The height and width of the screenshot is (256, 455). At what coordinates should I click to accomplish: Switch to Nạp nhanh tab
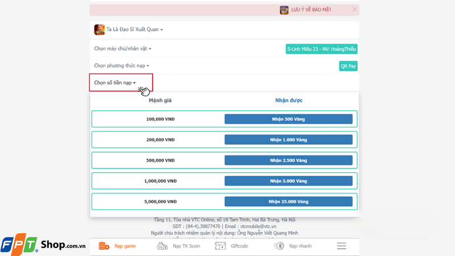[x=300, y=246]
